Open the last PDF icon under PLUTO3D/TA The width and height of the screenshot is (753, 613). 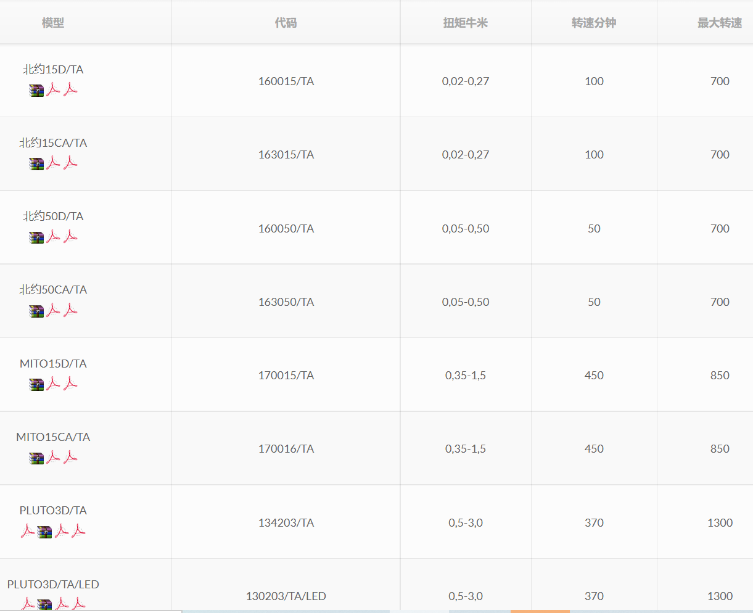click(x=78, y=531)
